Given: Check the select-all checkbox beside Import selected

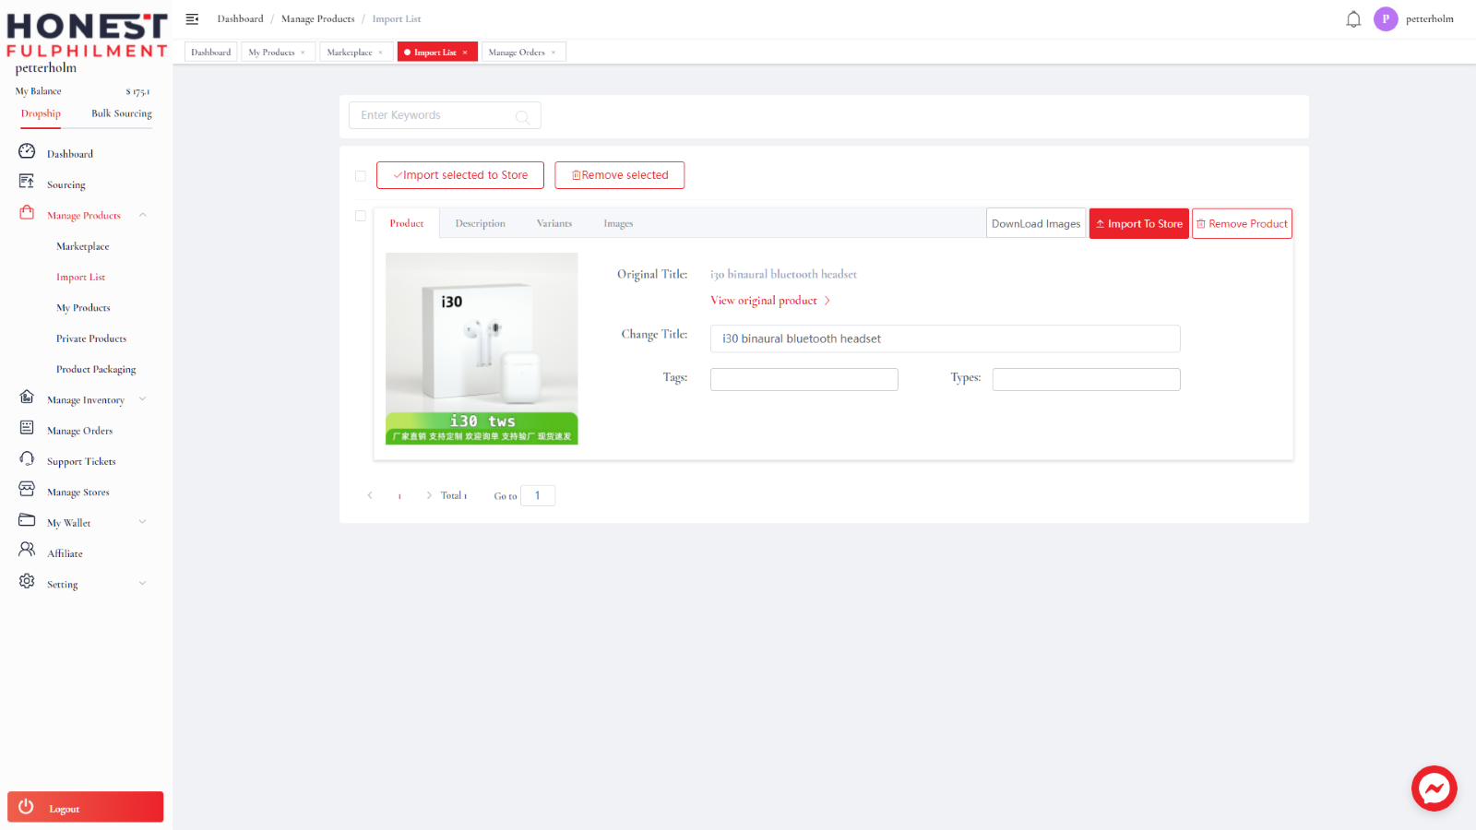Looking at the screenshot, I should pyautogui.click(x=361, y=176).
